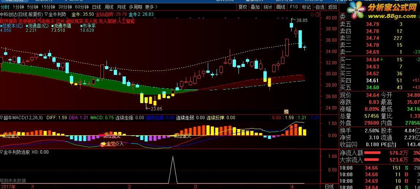Open the 金牛判势选股 indicator dropdown triangle
The image size is (420, 189).
click(1, 152)
